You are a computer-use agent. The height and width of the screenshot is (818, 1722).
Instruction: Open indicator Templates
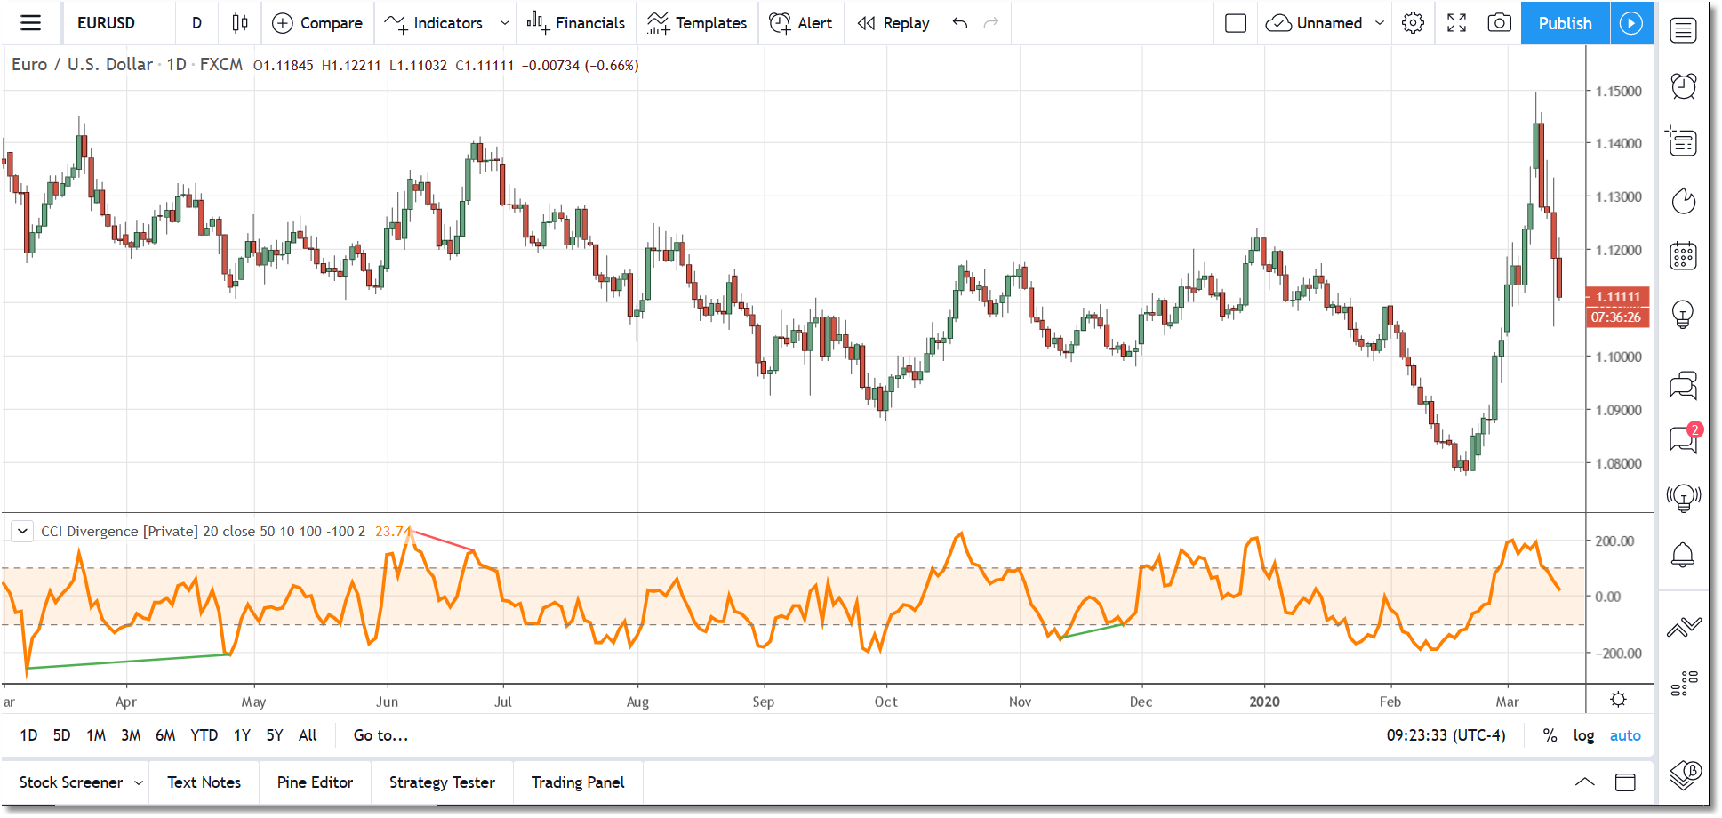tap(697, 23)
